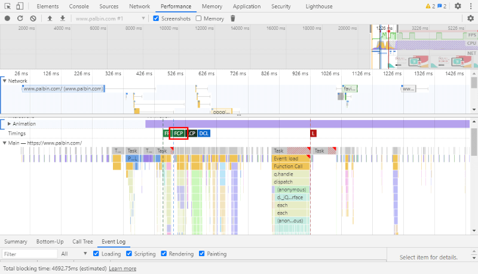Image resolution: width=478 pixels, height=274 pixels.
Task: Click the blue messages count icon
Action: point(440,6)
